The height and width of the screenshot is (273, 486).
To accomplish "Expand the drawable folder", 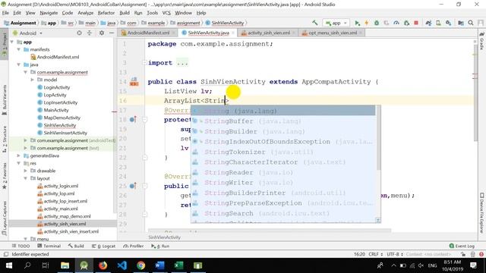I will tap(26, 171).
